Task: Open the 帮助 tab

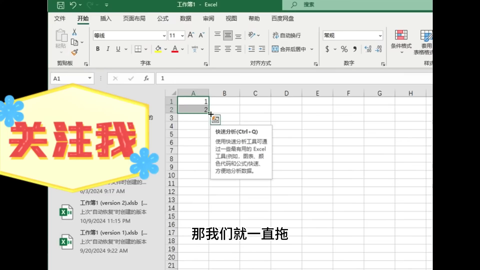Action: [x=254, y=18]
